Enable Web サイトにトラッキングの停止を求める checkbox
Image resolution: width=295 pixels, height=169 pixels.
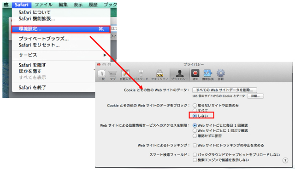click(195, 146)
